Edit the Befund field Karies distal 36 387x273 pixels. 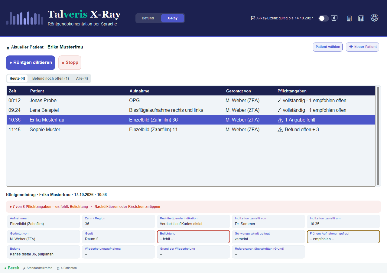44,252
